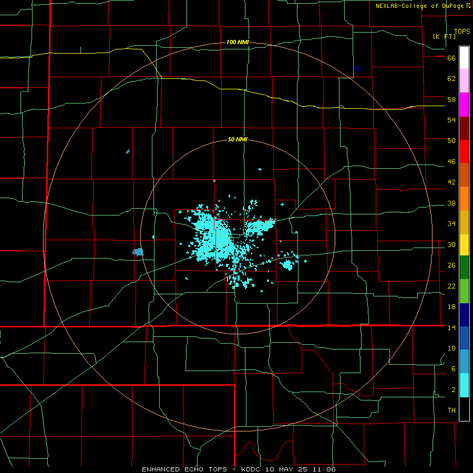Click the legend value 50
473x473 pixels.
tap(451, 141)
